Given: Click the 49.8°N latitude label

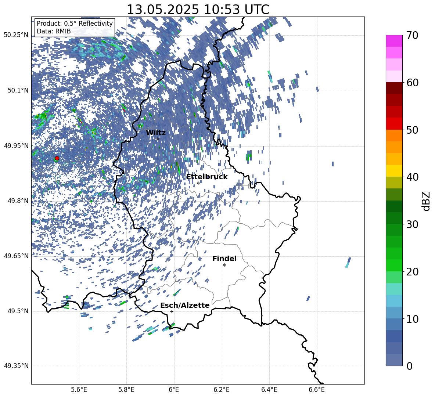Looking at the screenshot, I should (18, 201).
